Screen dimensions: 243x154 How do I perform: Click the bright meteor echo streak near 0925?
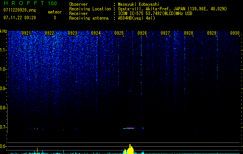pyautogui.click(x=129, y=128)
